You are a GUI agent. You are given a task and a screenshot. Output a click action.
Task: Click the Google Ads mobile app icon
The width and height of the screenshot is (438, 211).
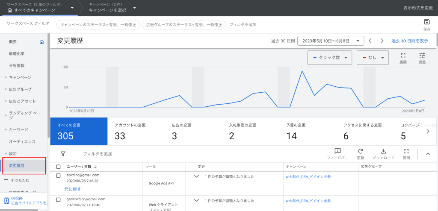(x=6, y=201)
